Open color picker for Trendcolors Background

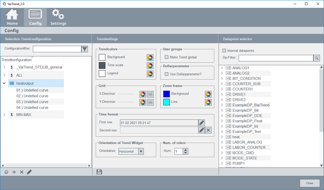coord(150,57)
